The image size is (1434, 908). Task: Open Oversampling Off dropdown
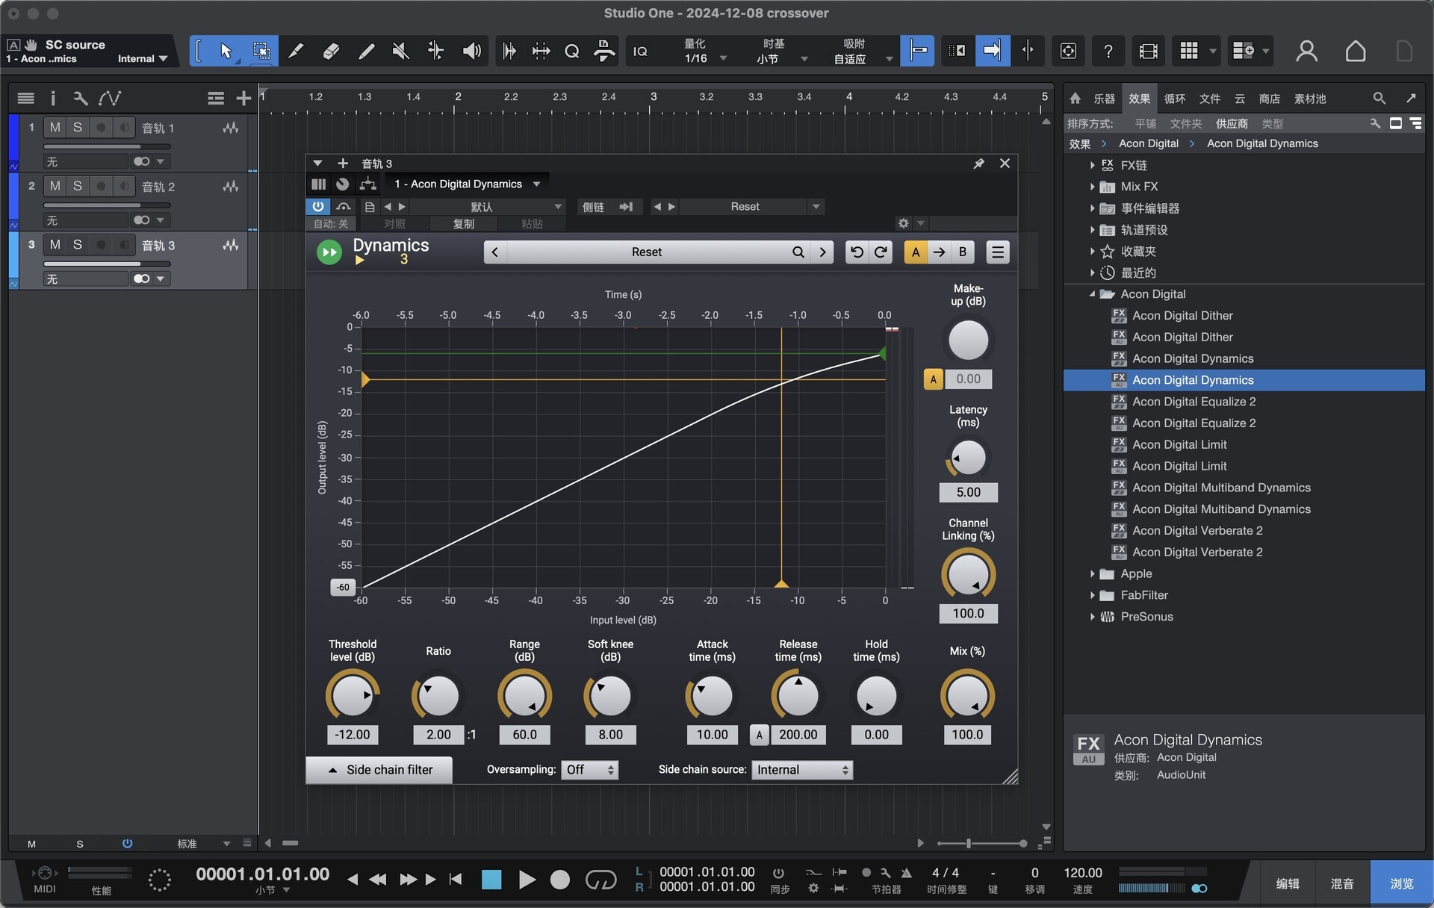coord(589,770)
